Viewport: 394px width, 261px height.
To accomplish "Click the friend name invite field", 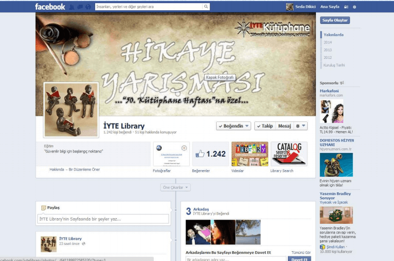I will [x=236, y=259].
